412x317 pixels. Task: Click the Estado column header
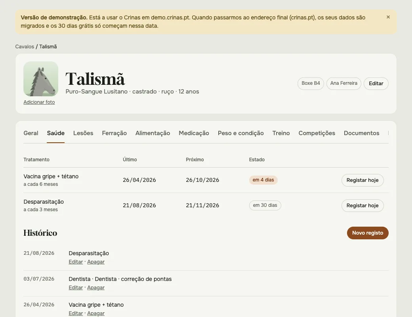pyautogui.click(x=257, y=160)
